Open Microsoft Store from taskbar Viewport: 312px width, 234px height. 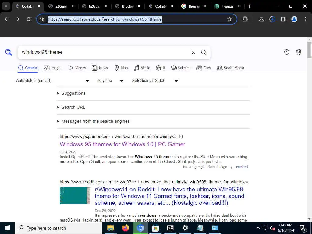coord(155,228)
